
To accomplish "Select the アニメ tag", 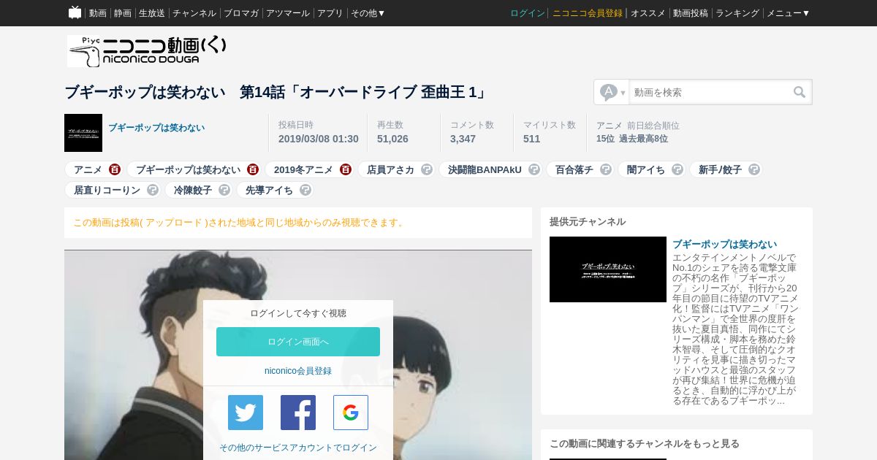I will 88,169.
